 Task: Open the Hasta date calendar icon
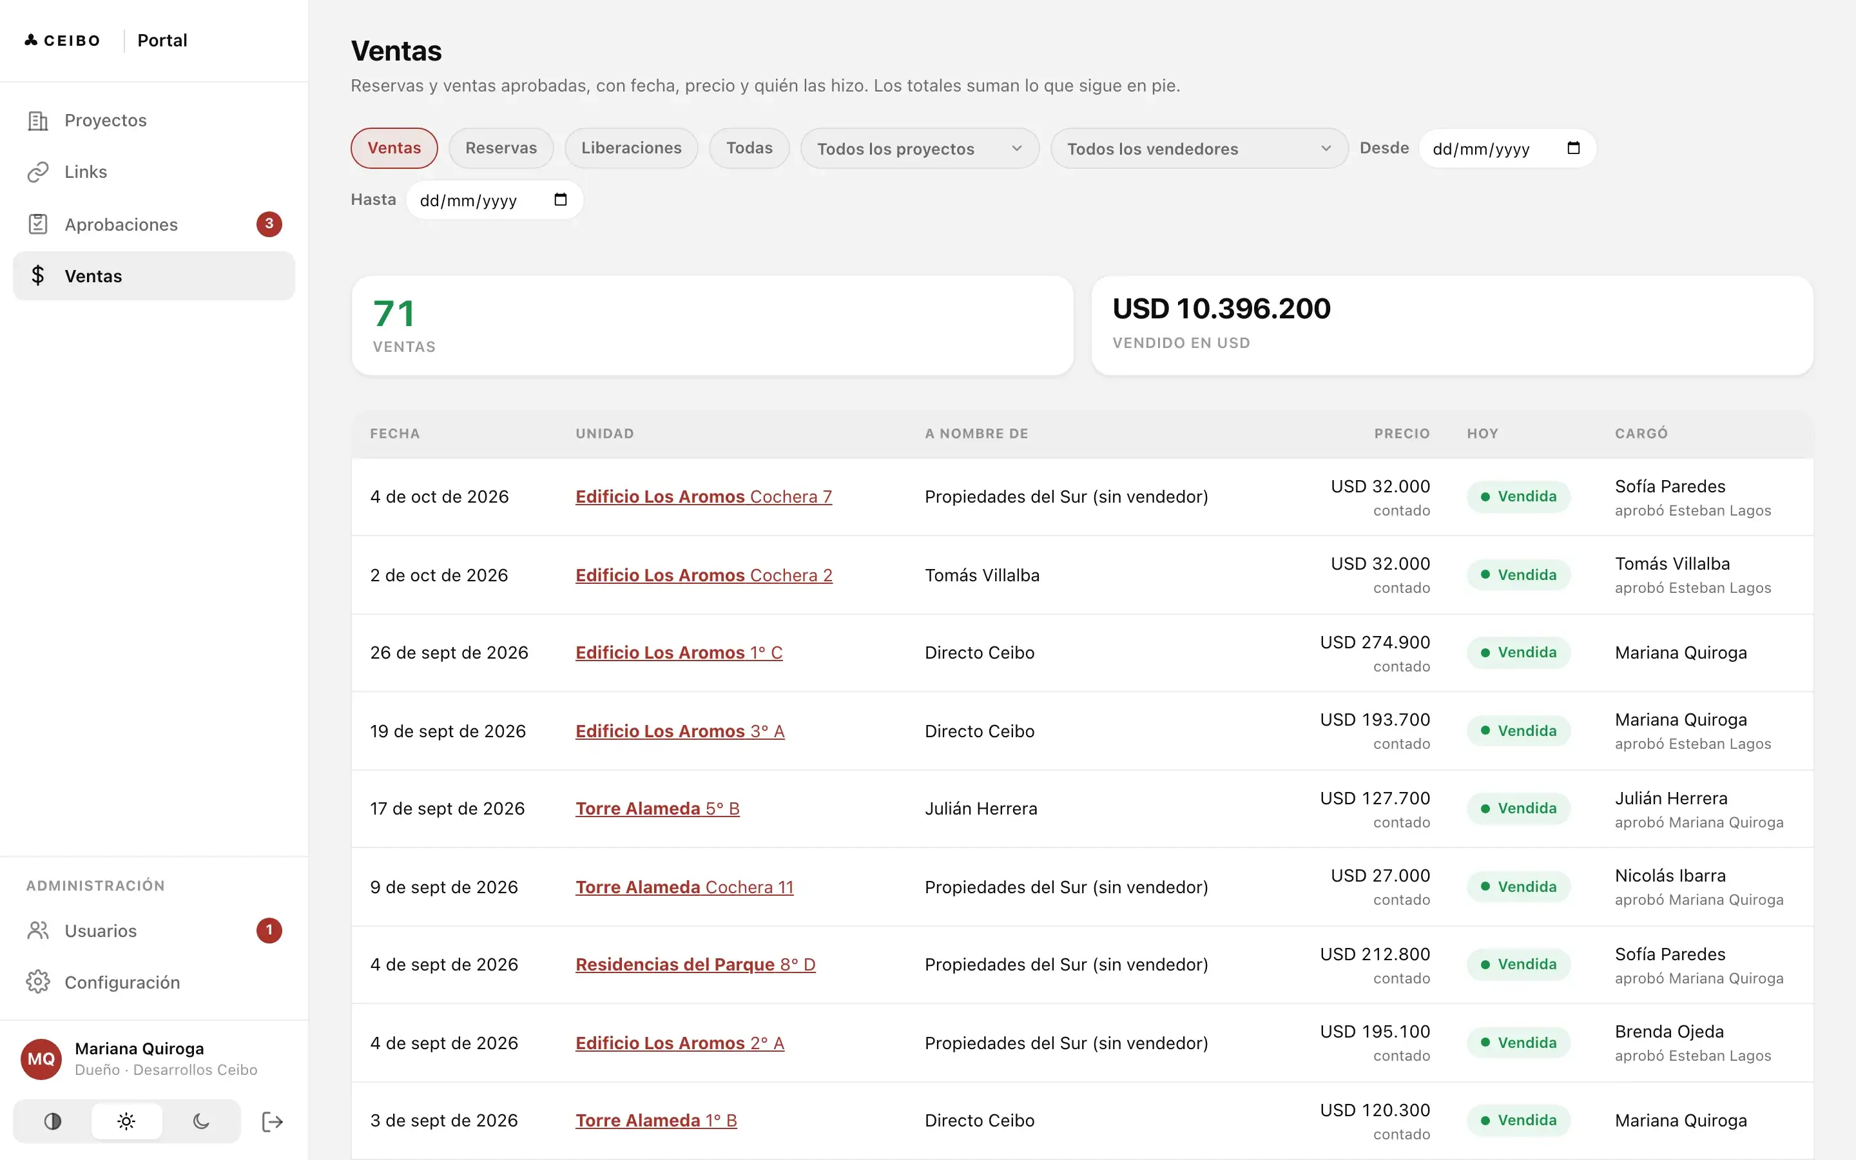561,200
